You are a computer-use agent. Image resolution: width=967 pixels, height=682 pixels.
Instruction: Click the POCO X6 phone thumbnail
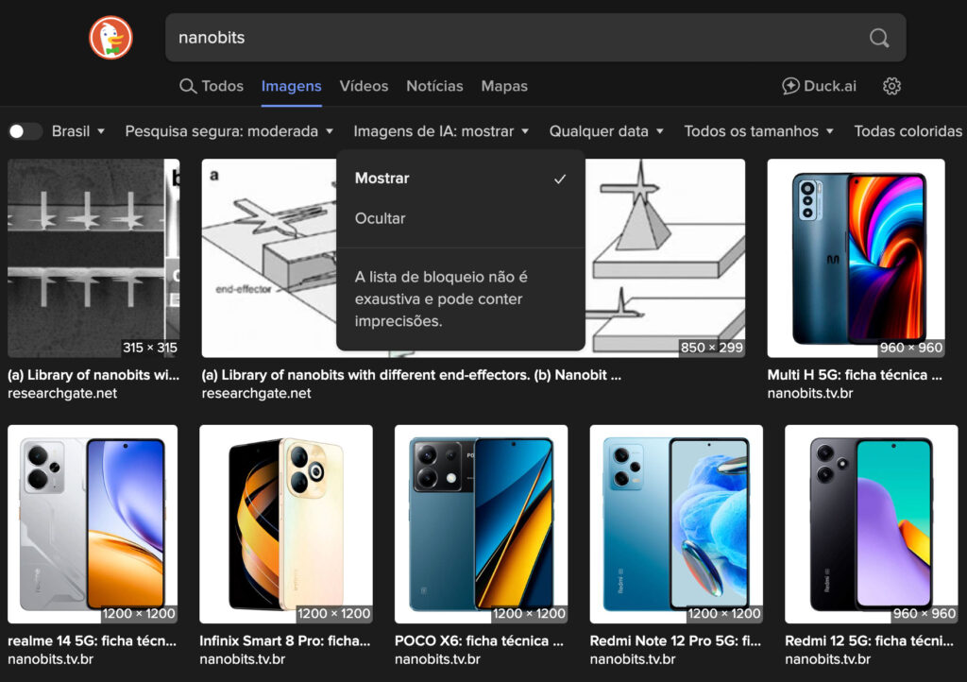point(482,527)
